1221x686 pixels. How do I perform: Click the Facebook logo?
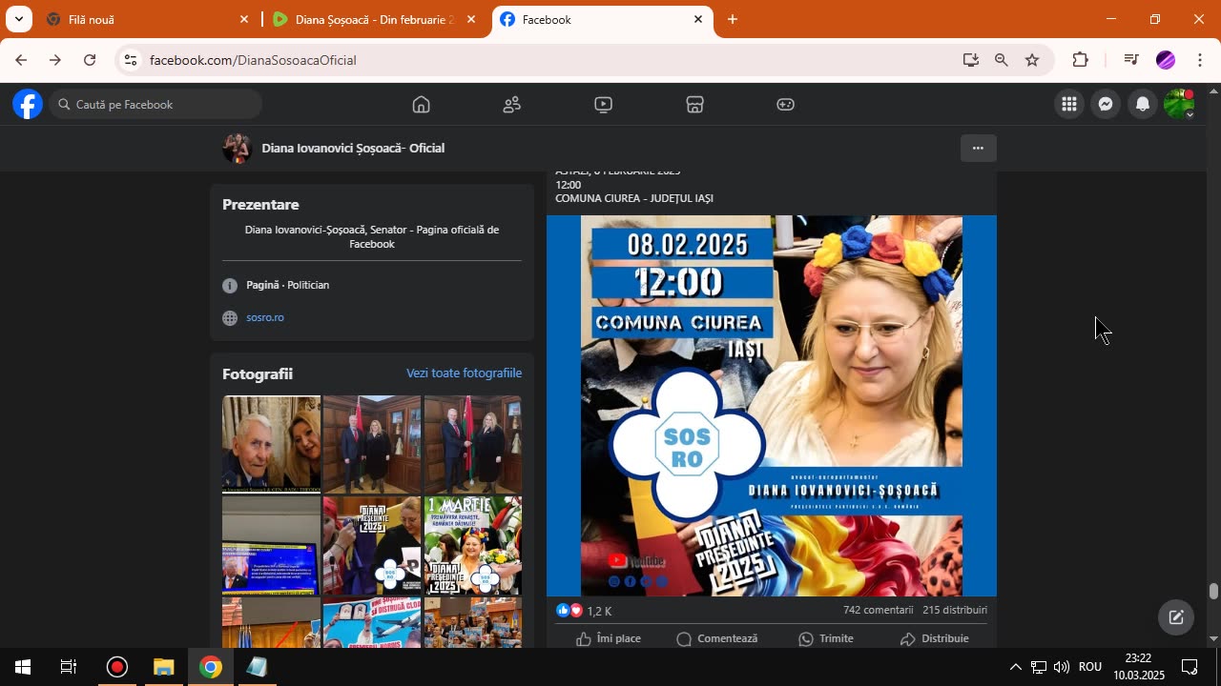[28, 104]
